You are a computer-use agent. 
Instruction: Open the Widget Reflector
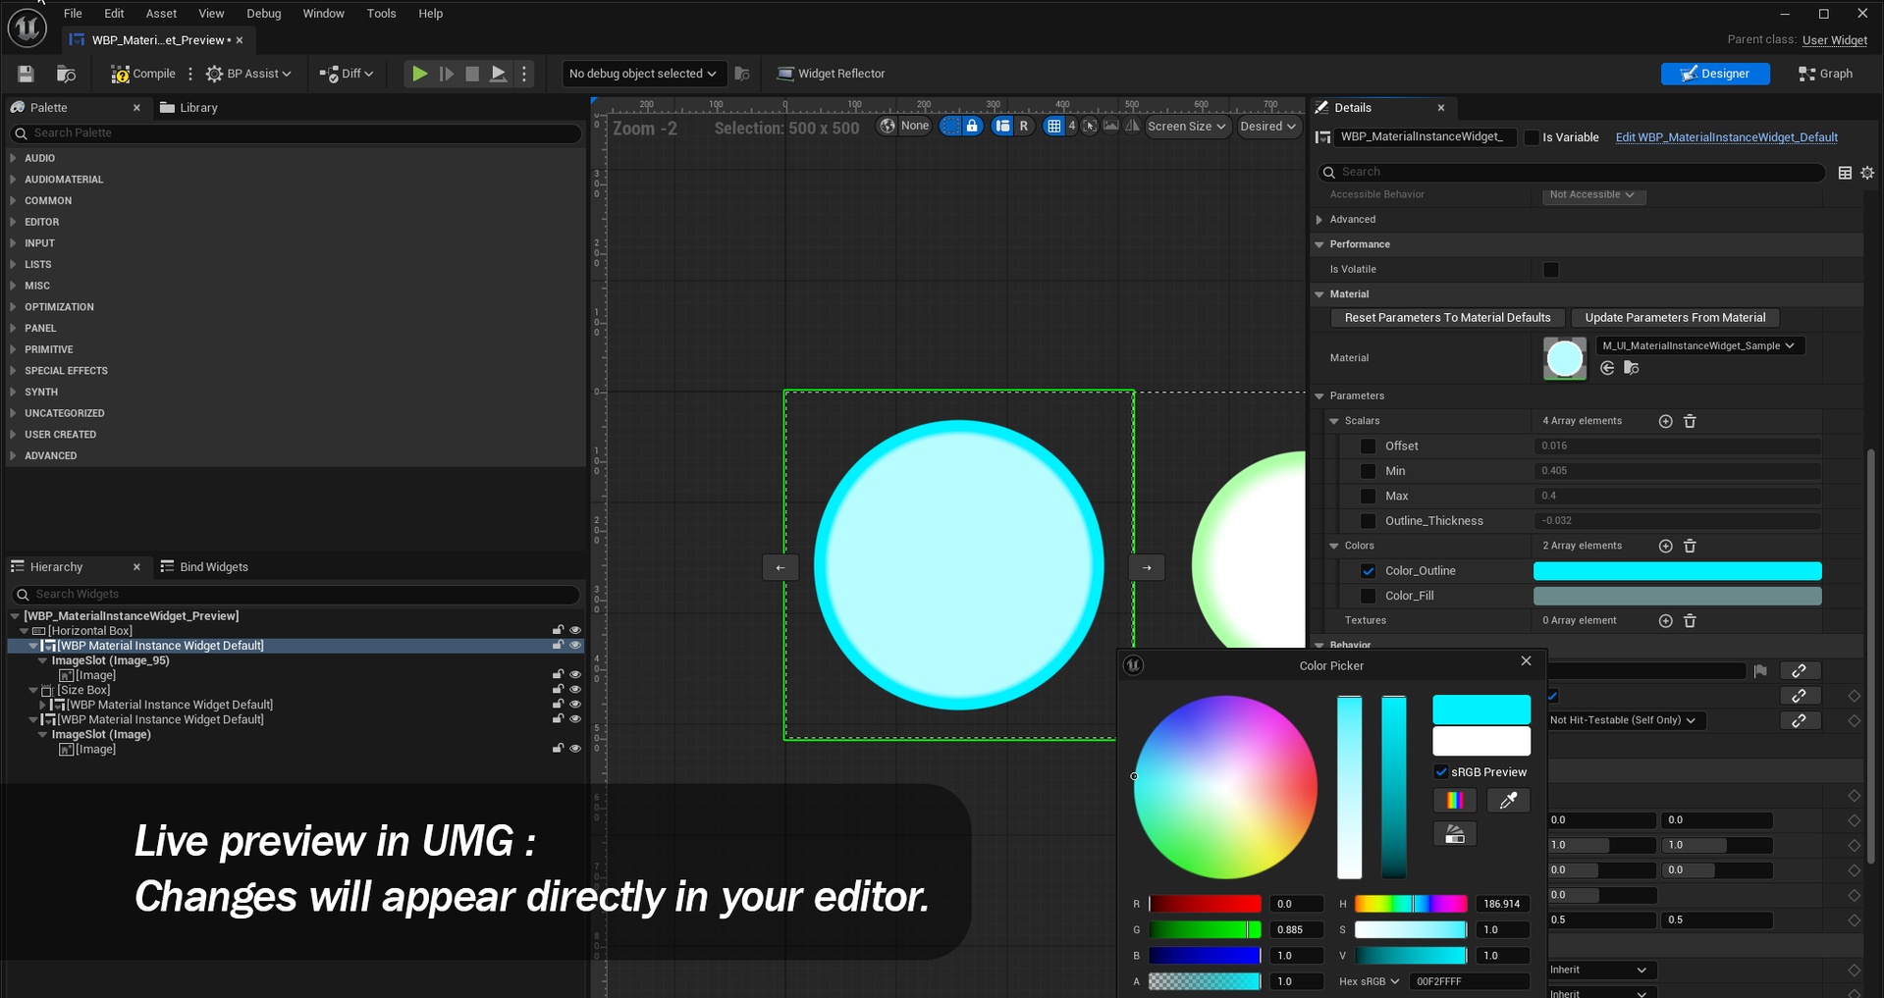(x=831, y=74)
